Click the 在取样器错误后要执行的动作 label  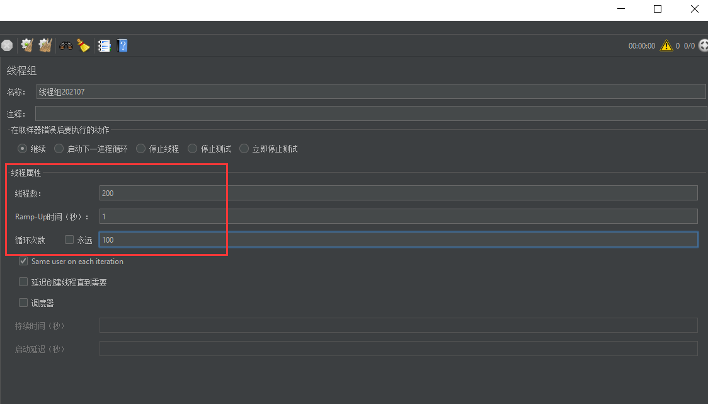60,130
